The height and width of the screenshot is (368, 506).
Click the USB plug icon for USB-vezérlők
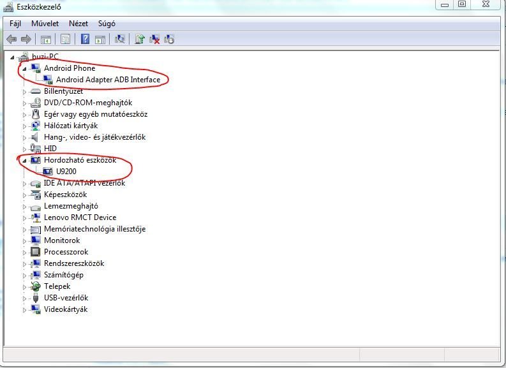[x=36, y=298]
